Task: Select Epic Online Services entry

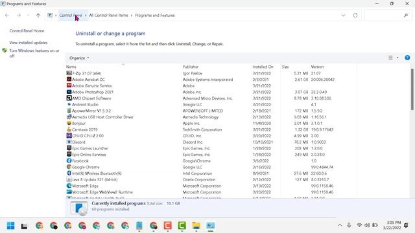Action: point(89,155)
